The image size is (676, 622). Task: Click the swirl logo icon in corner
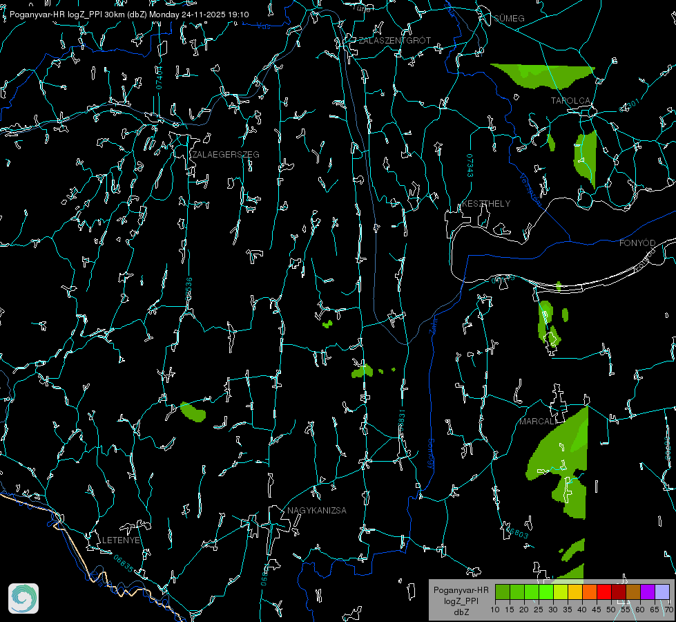(23, 599)
